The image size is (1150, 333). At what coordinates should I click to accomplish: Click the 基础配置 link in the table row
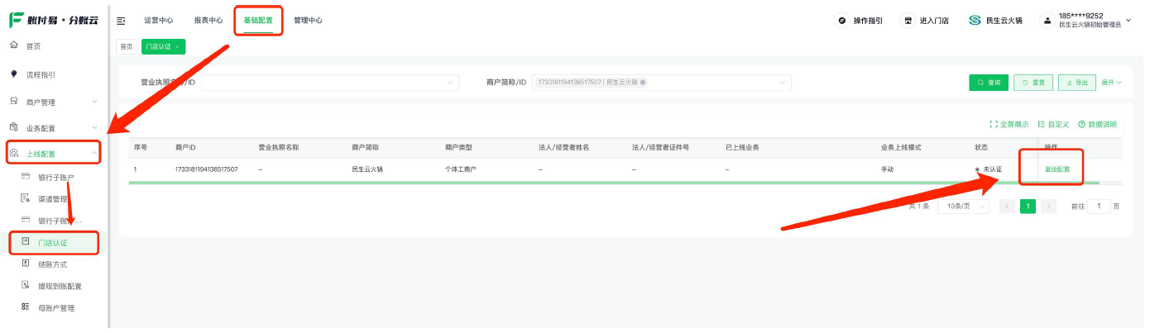click(1057, 169)
